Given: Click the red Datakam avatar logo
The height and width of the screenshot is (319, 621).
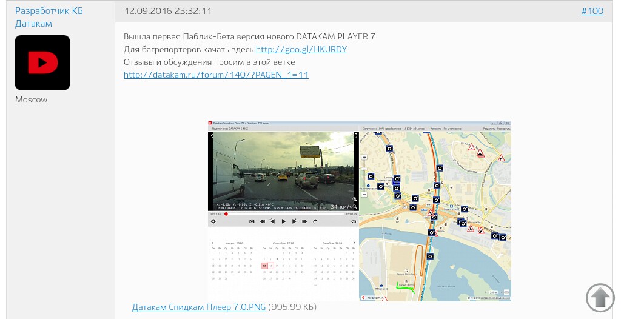Looking at the screenshot, I should (x=42, y=62).
